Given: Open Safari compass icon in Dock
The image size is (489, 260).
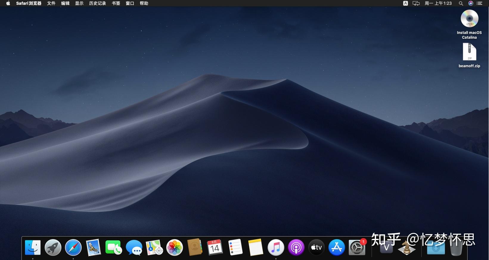Looking at the screenshot, I should coord(73,248).
